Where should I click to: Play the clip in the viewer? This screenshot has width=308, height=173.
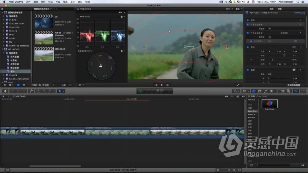click(162, 85)
